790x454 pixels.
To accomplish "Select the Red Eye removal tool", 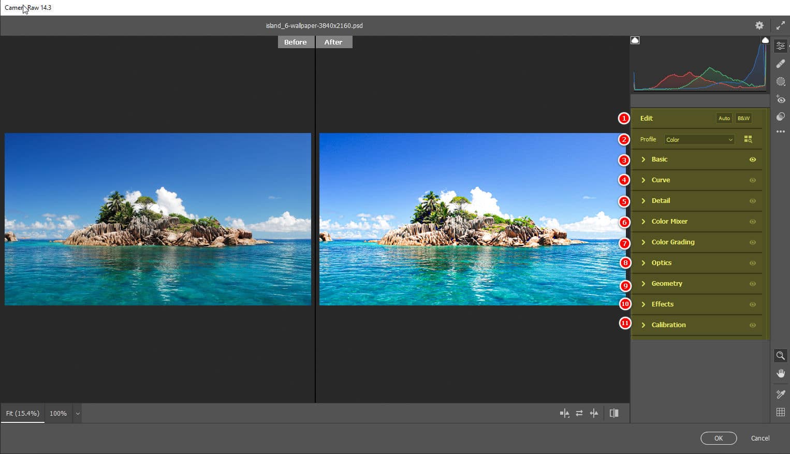I will click(x=781, y=99).
